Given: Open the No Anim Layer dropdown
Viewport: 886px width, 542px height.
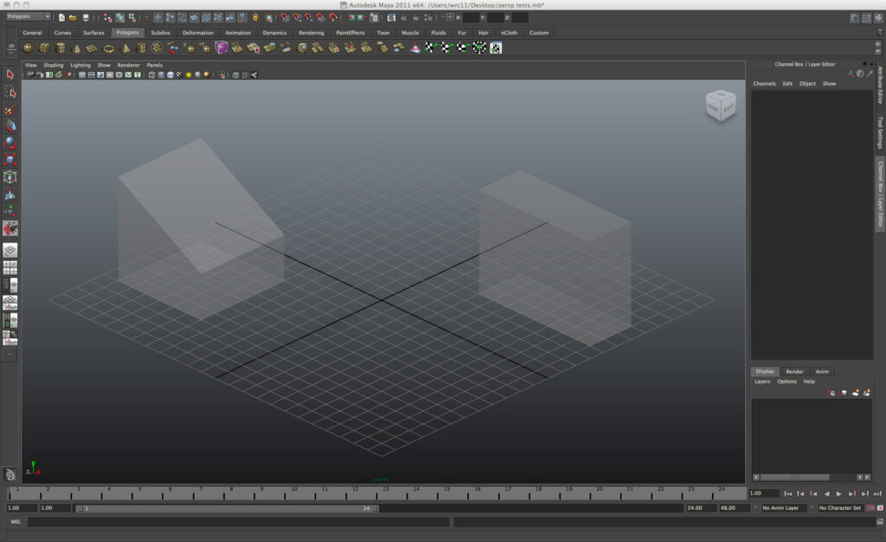Looking at the screenshot, I should pyautogui.click(x=783, y=508).
